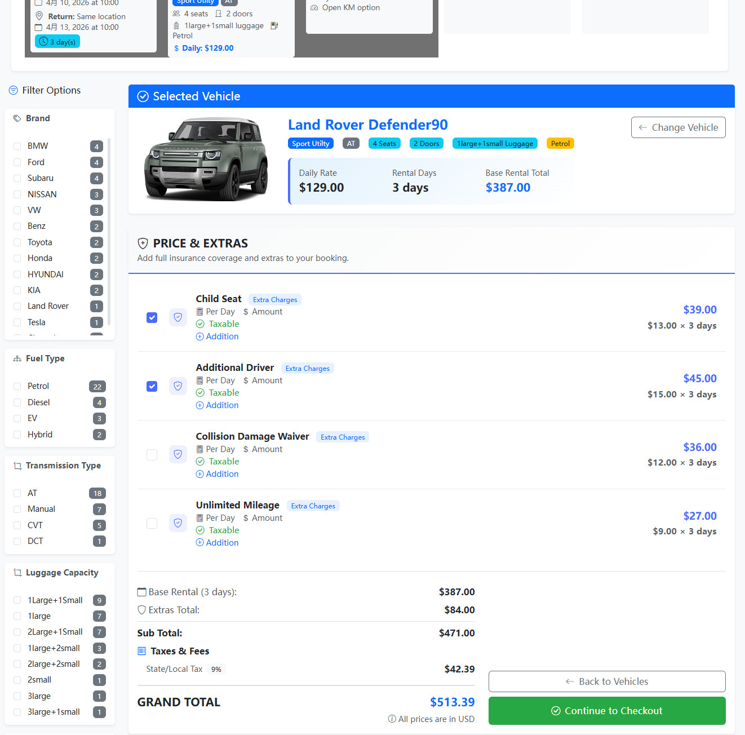Select the EV fuel type filter
Image resolution: width=745 pixels, height=735 pixels.
(x=17, y=418)
